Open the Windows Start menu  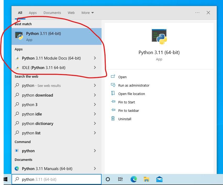pyautogui.click(x=5, y=179)
